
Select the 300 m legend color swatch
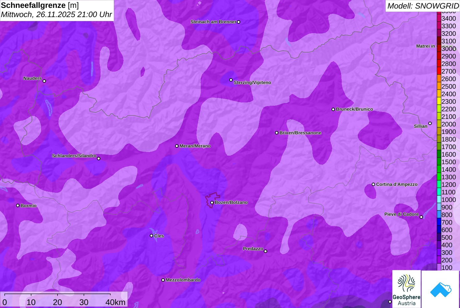(x=439, y=252)
